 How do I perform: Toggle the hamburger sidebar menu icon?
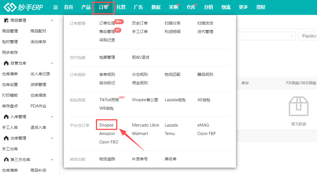coord(55,8)
